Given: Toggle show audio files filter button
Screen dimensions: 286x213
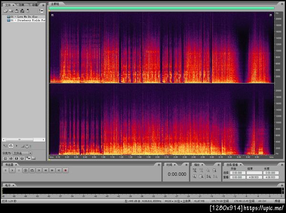Looking at the screenshot, I should [x=5, y=158].
